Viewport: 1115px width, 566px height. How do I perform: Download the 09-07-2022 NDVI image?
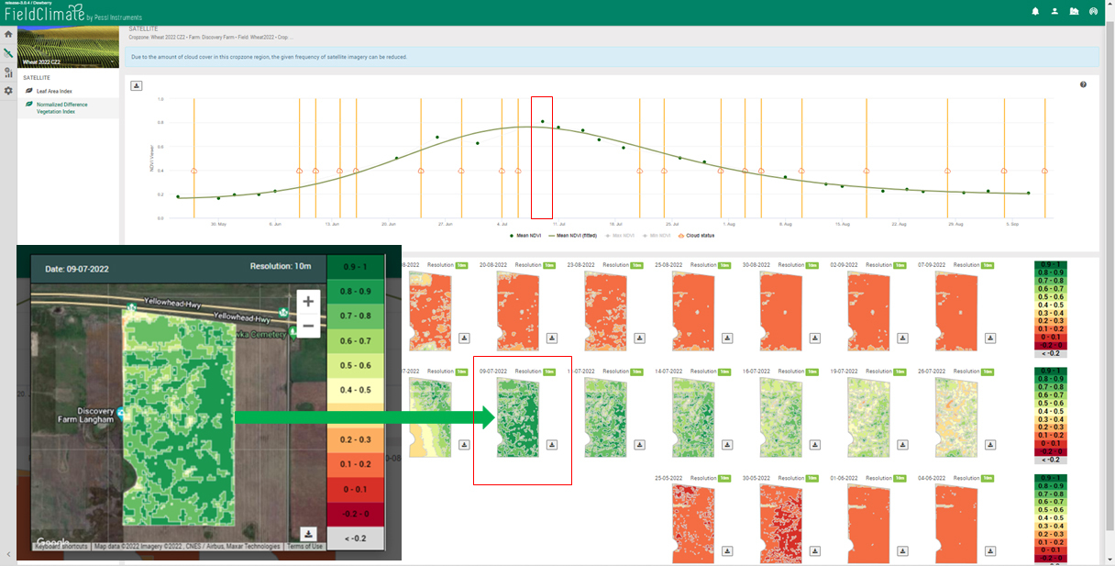pyautogui.click(x=552, y=444)
